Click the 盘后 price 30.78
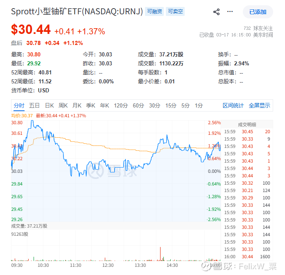This screenshot has height=275, width=285. click(34, 43)
